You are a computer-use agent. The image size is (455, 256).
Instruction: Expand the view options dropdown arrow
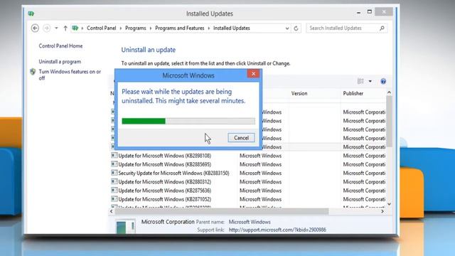click(x=370, y=81)
